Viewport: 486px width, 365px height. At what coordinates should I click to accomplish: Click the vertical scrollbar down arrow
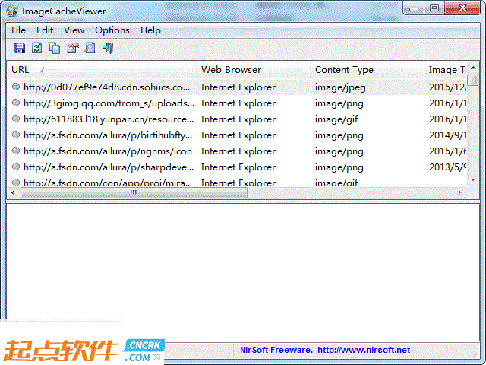click(473, 179)
